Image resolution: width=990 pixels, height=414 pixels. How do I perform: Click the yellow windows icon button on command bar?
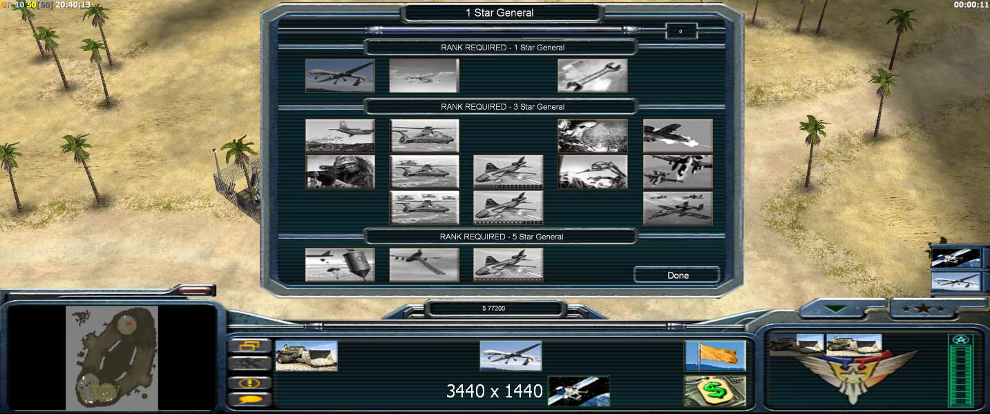click(x=249, y=346)
